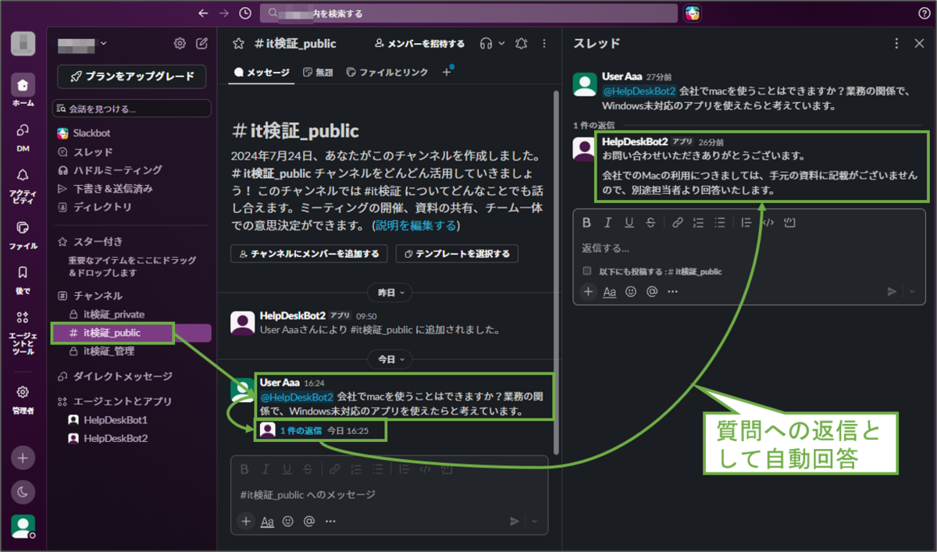Open huddle options chevron next to headphones

501,44
